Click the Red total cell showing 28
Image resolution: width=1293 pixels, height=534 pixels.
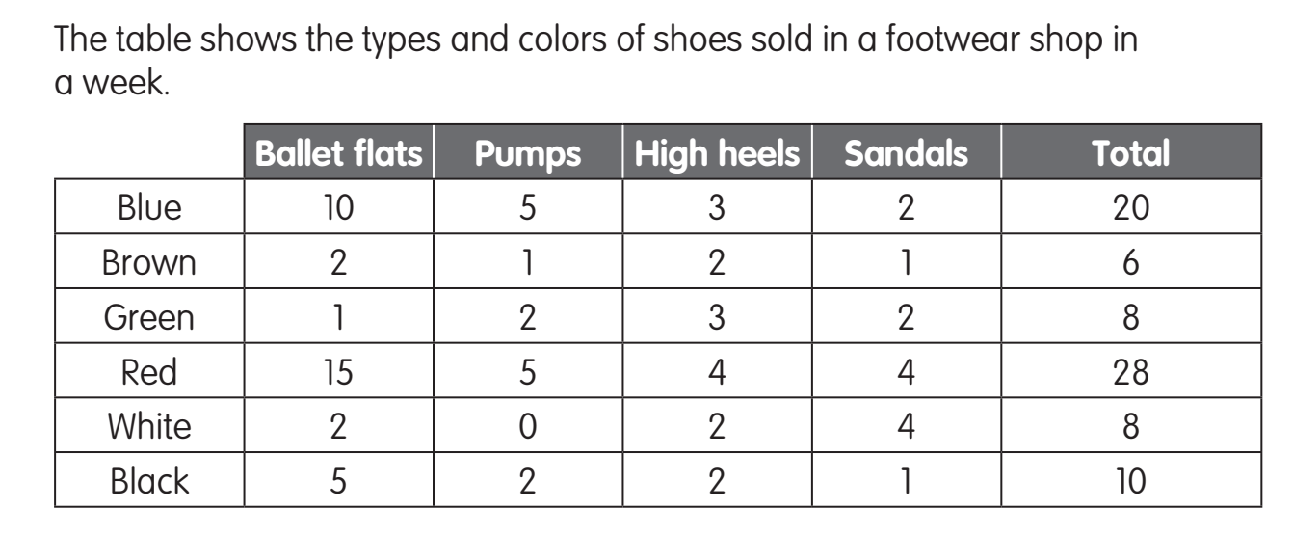(1131, 371)
